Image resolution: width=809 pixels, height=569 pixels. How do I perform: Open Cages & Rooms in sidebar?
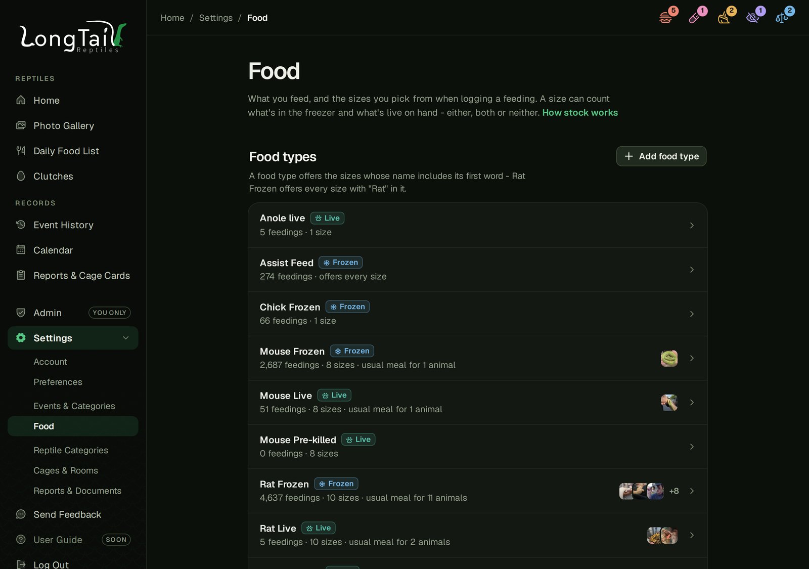(66, 470)
